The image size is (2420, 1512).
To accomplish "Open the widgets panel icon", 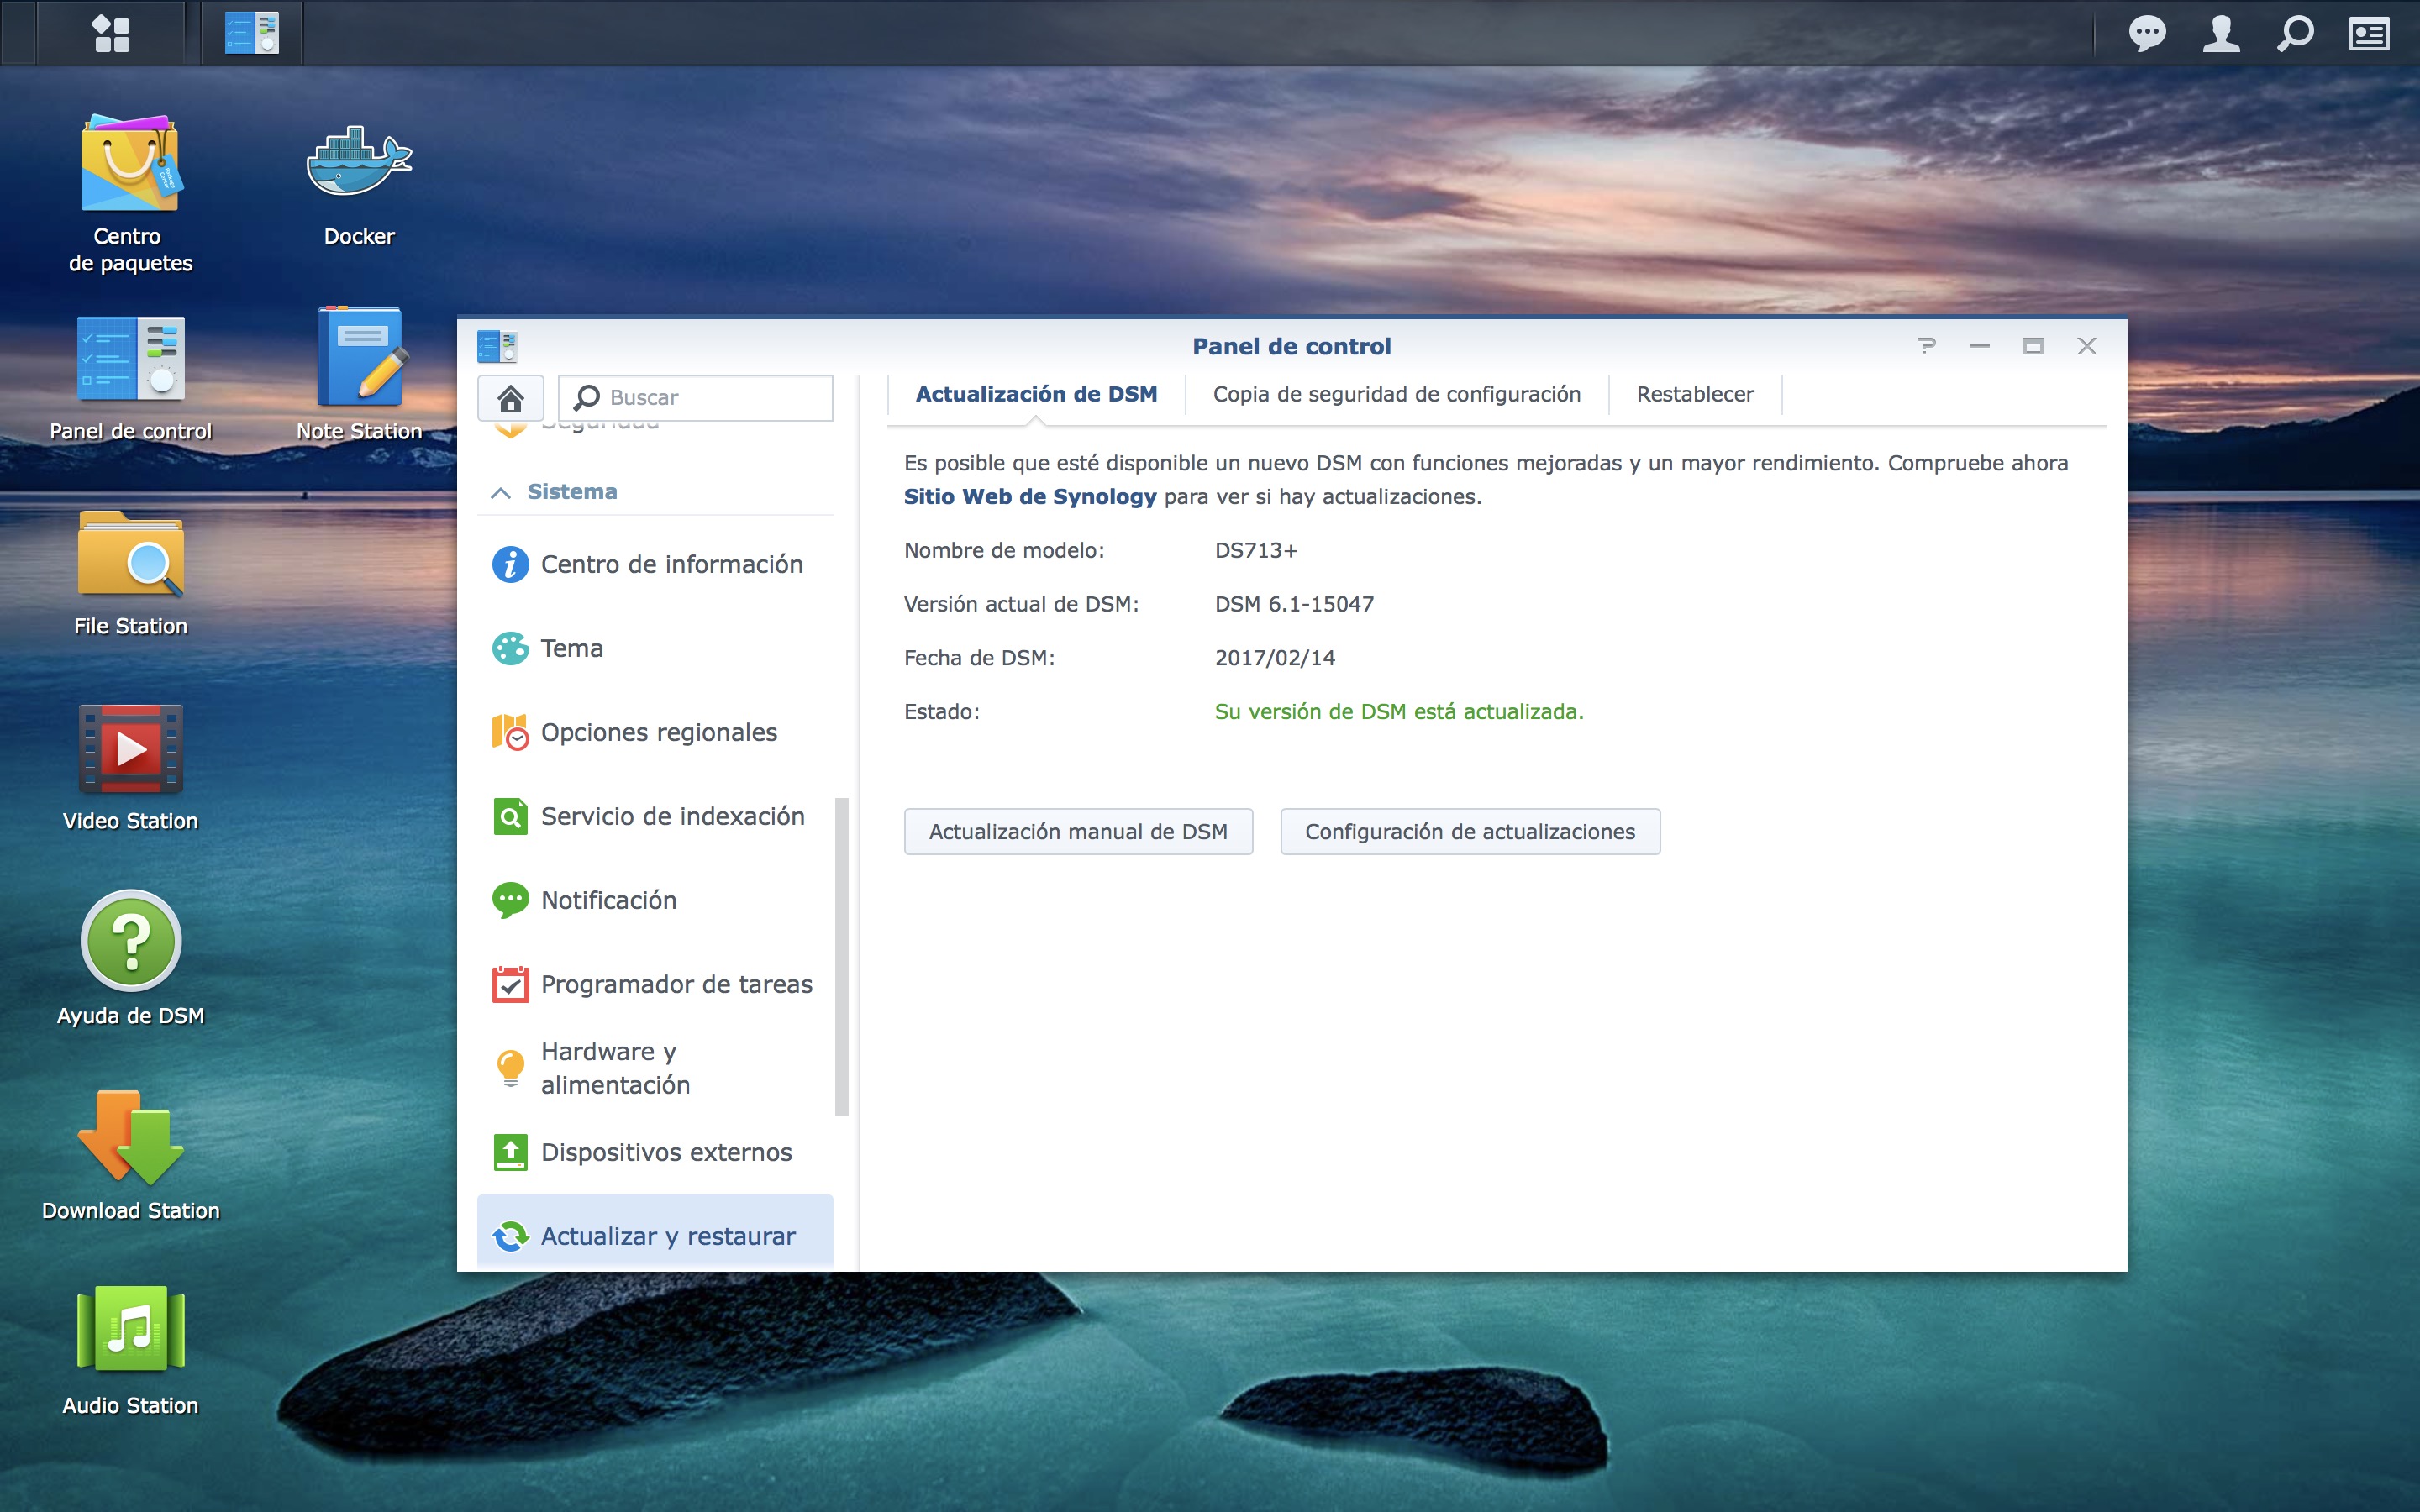I will tap(2369, 33).
